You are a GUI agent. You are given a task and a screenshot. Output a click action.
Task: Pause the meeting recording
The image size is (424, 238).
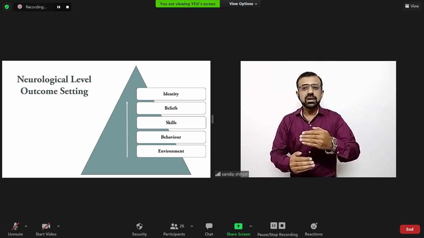[274, 226]
